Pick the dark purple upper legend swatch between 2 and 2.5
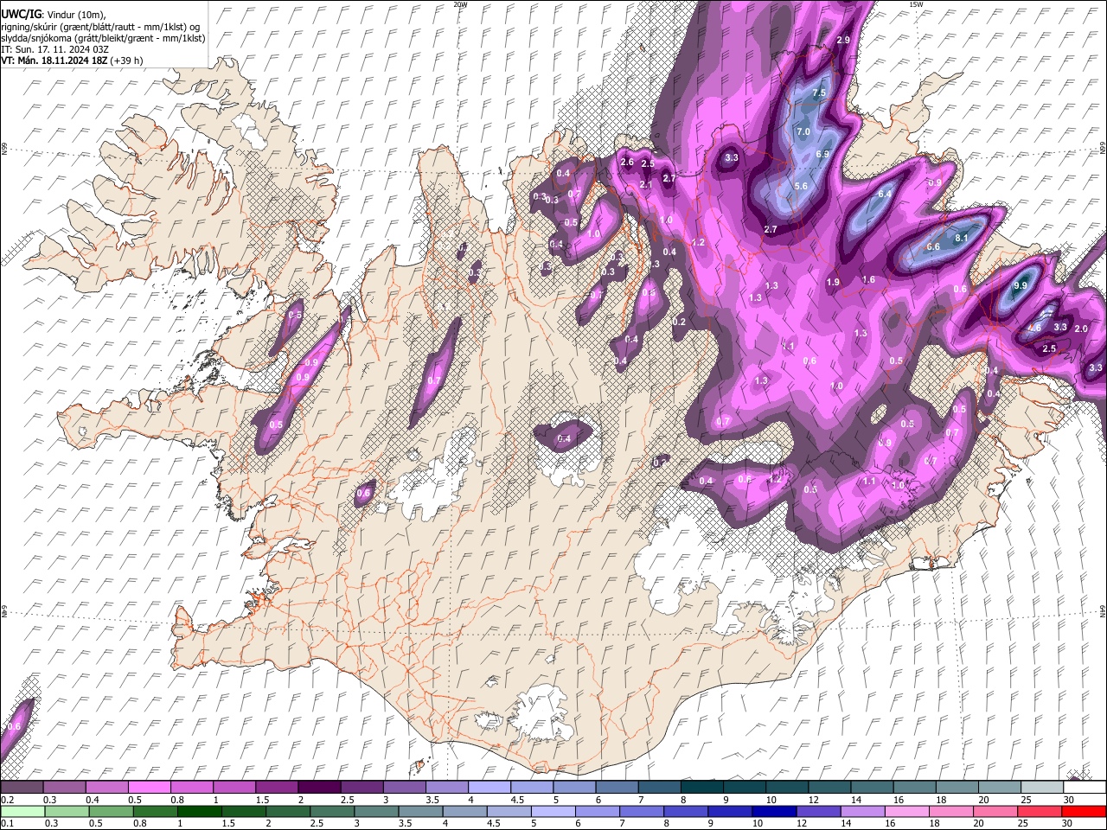Screen dimensions: 1107x830 [x=318, y=788]
